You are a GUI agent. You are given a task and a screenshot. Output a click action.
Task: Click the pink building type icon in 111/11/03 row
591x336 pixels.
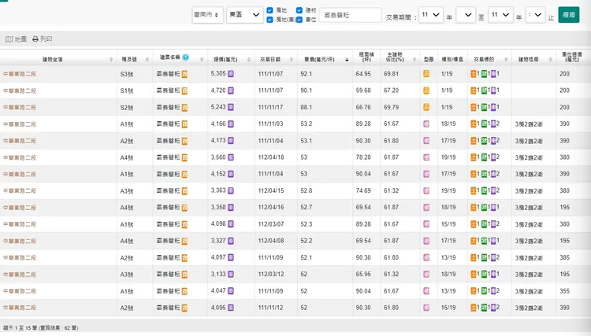coord(426,124)
